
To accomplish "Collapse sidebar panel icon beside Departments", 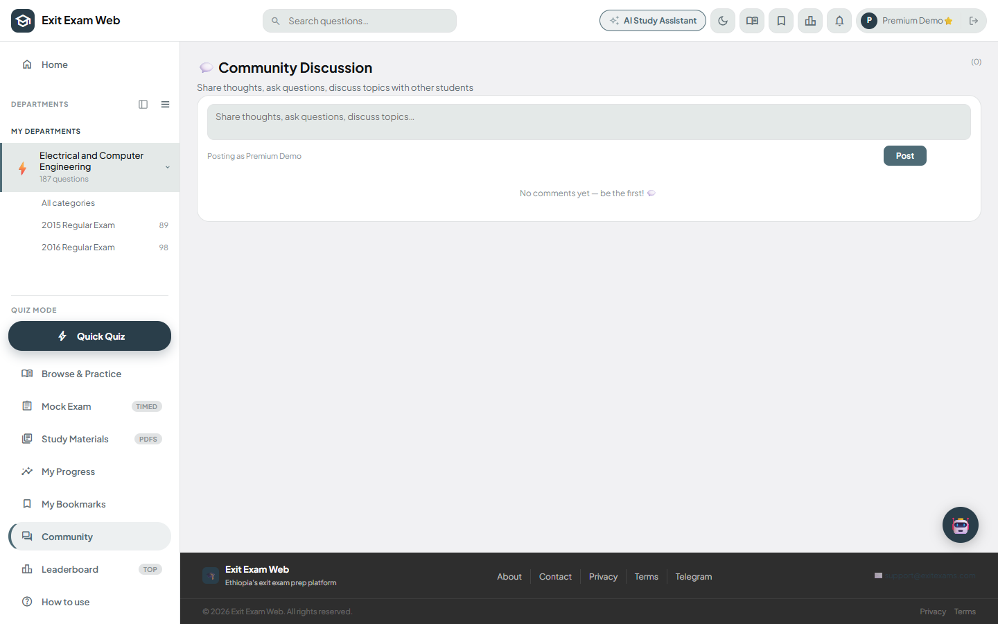I will (143, 105).
